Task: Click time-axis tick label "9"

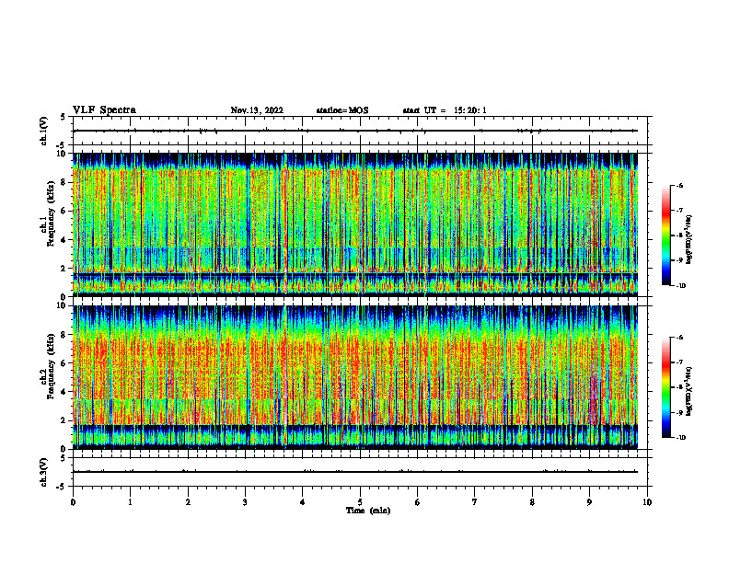Action: pos(589,502)
